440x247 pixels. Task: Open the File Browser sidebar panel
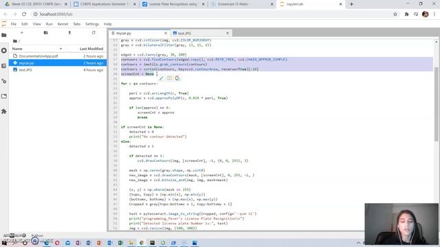[x=4, y=35]
